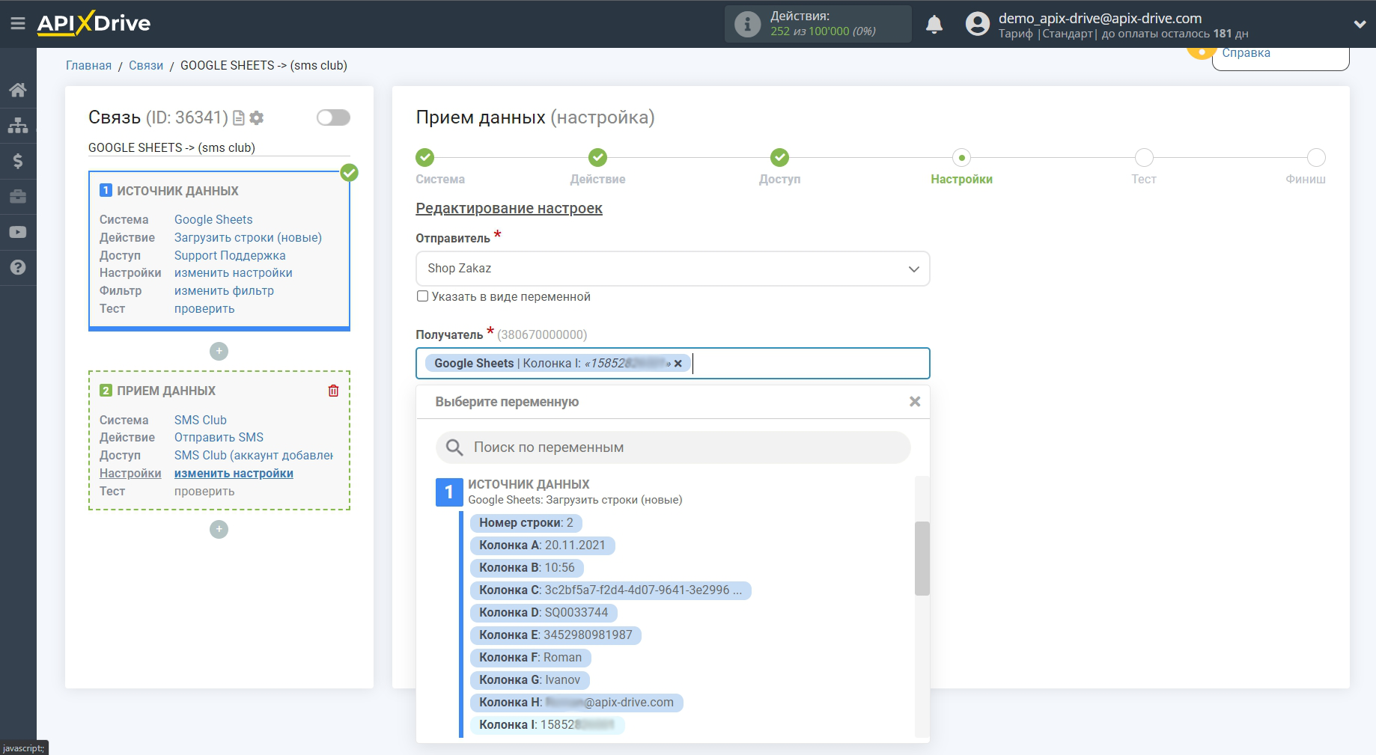The image size is (1376, 755).
Task: Open the Отправитель dropdown
Action: coord(673,269)
